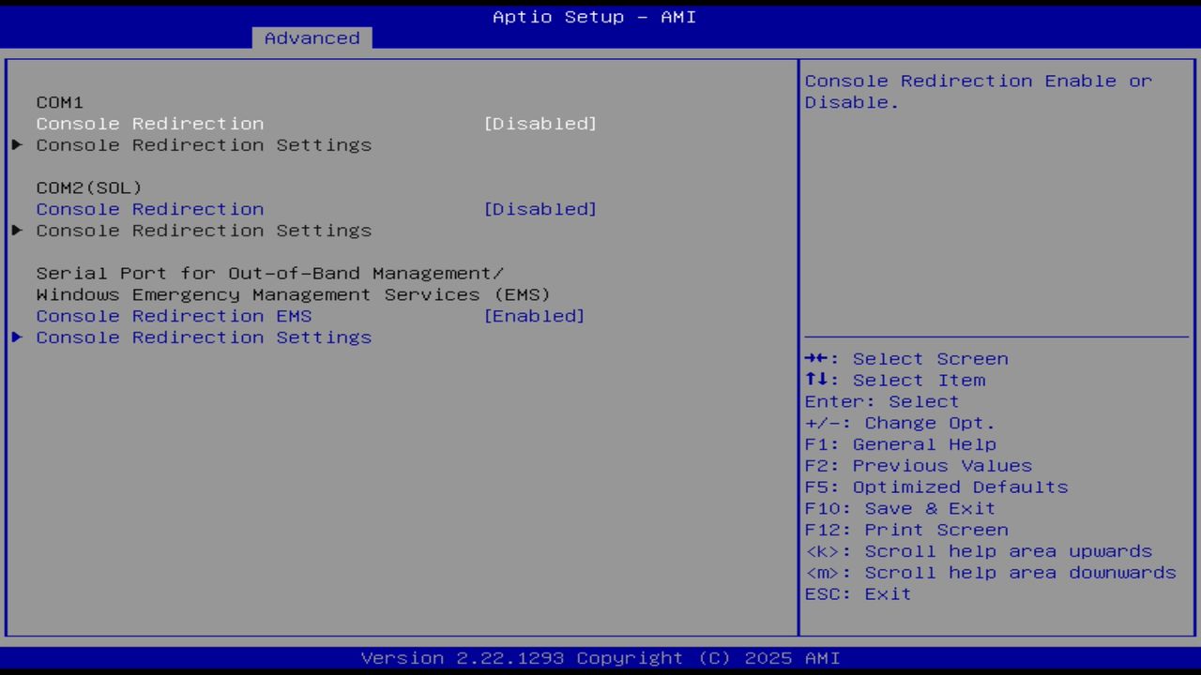Open COM1 Console Redirection Settings submenu
Screen dimensions: 1201x675
click(x=204, y=144)
